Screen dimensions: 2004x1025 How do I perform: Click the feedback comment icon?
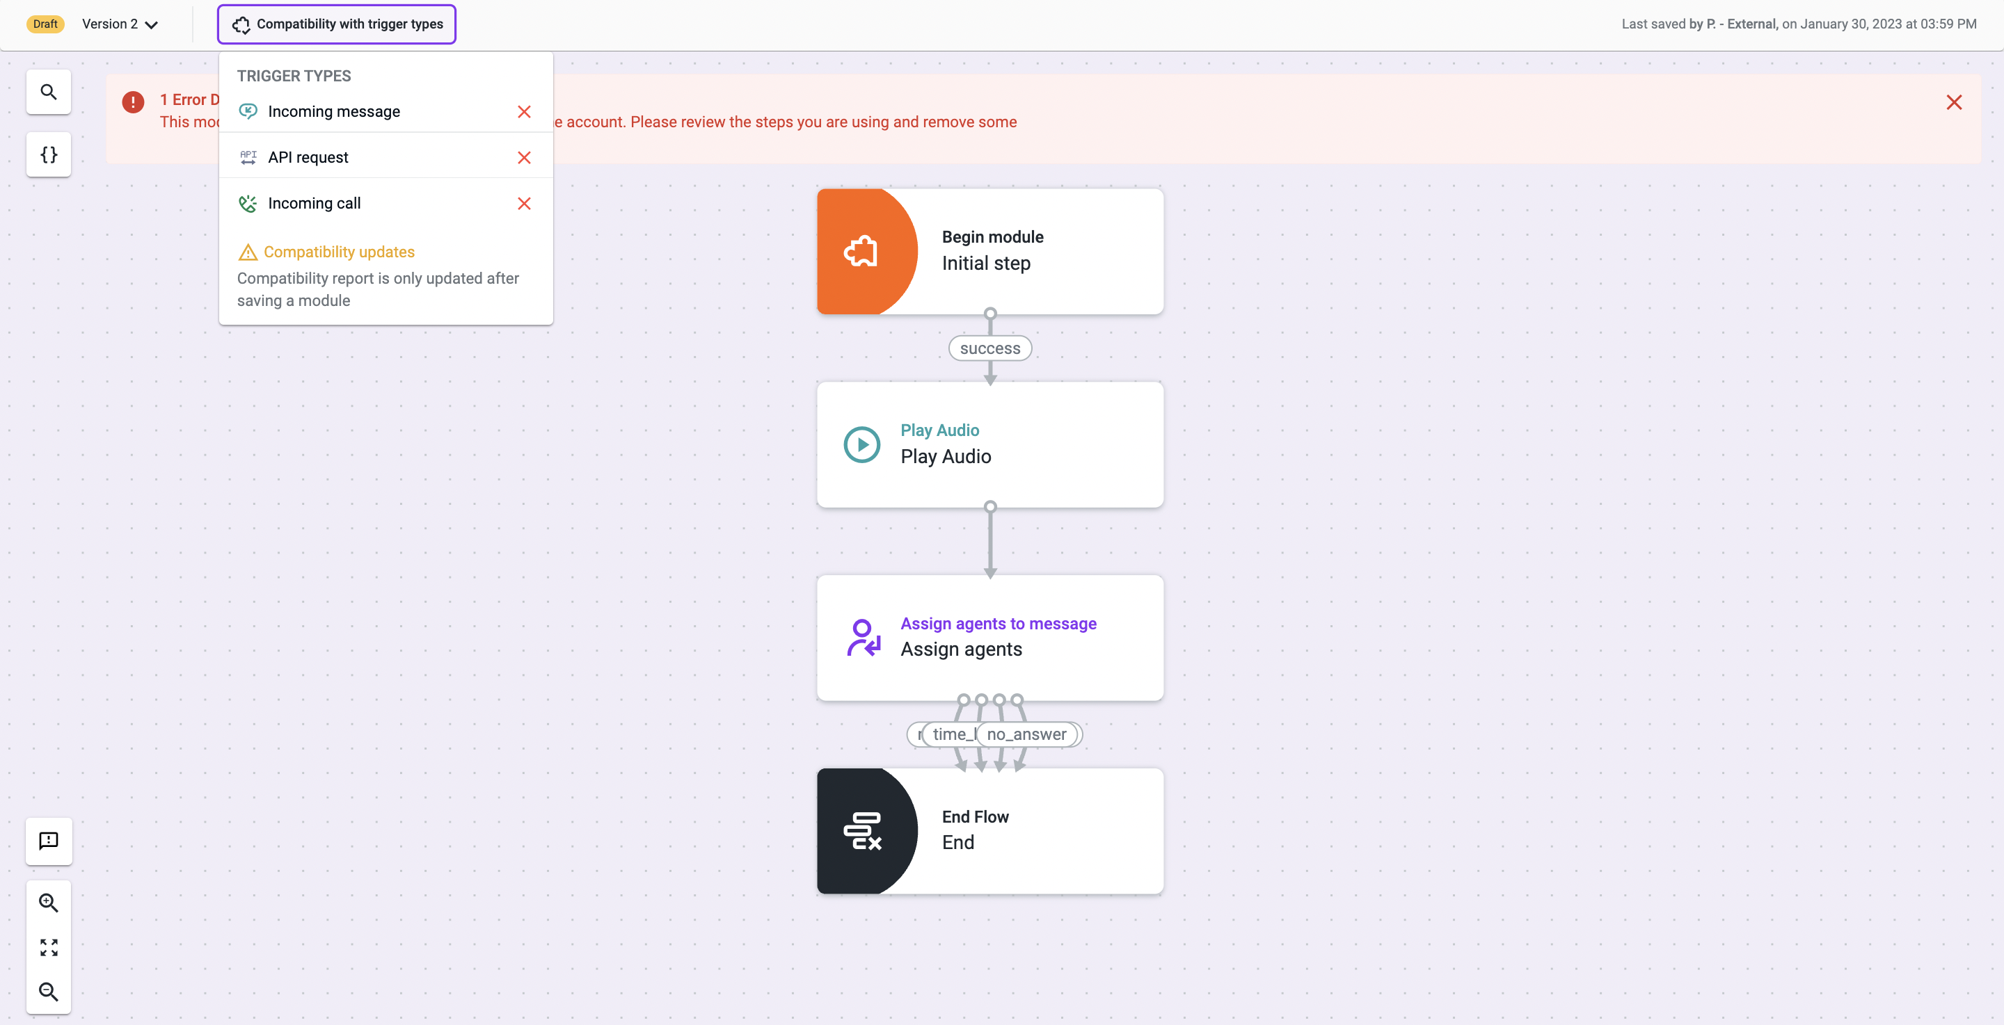pyautogui.click(x=48, y=841)
